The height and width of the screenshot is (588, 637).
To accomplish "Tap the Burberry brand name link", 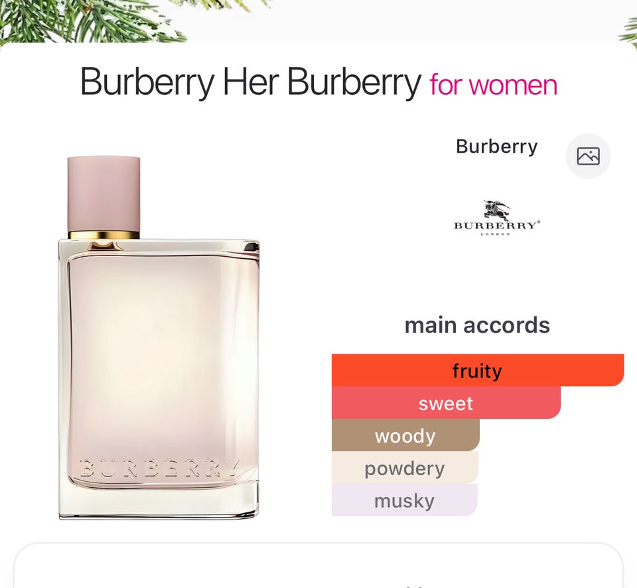I will pos(496,146).
